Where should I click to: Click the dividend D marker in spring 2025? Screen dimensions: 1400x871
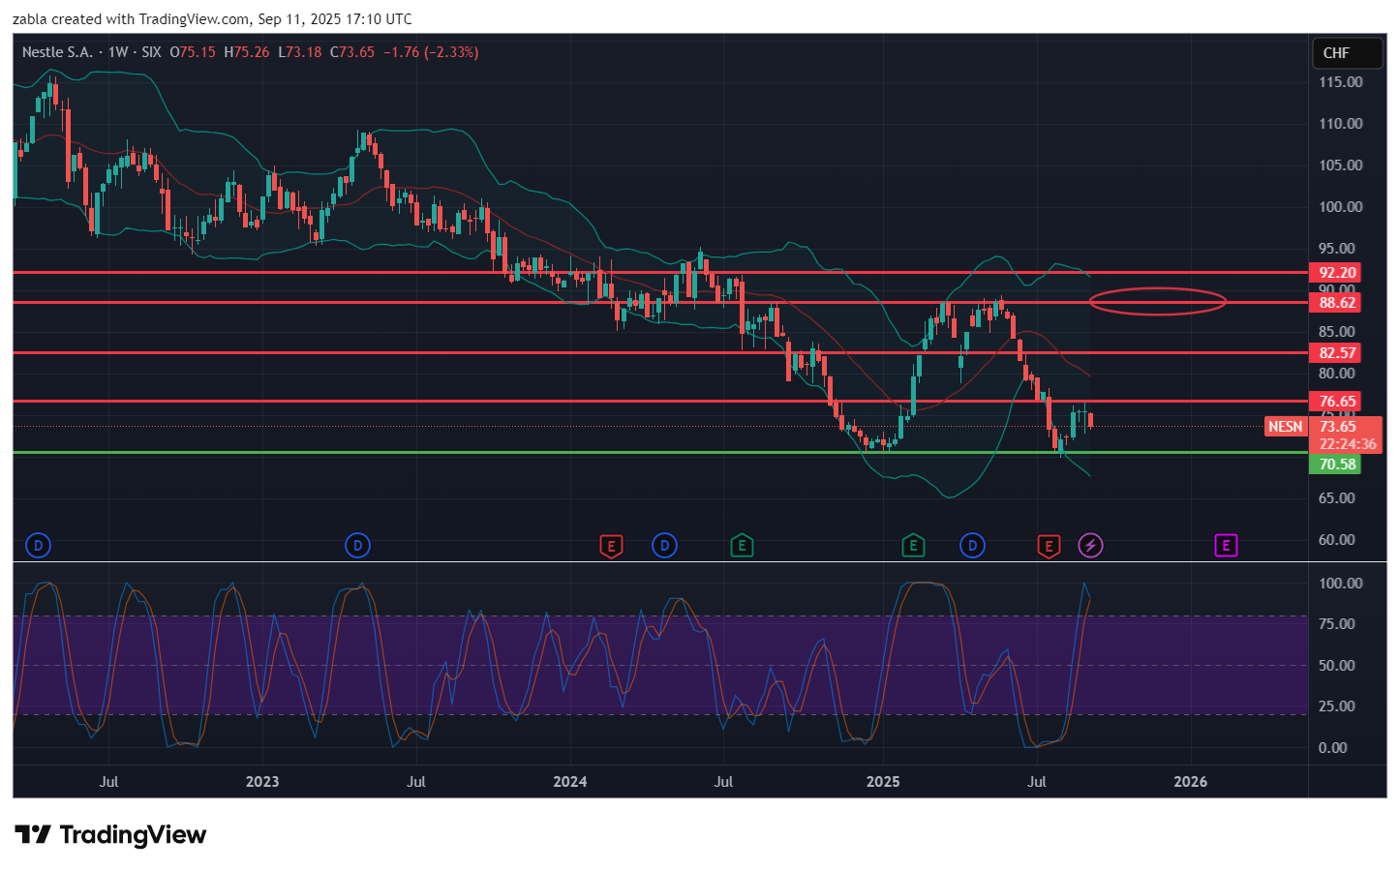(972, 546)
